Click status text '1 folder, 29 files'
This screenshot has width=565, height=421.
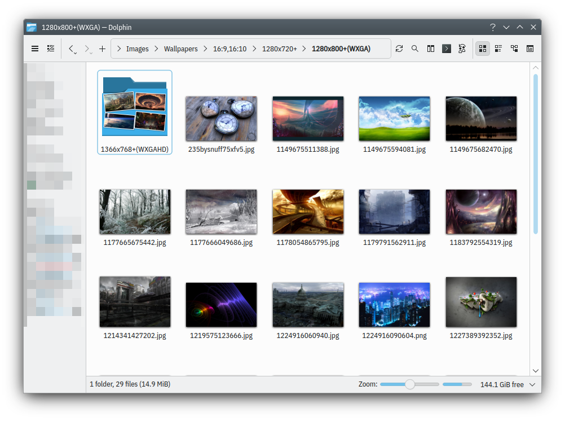click(x=113, y=384)
